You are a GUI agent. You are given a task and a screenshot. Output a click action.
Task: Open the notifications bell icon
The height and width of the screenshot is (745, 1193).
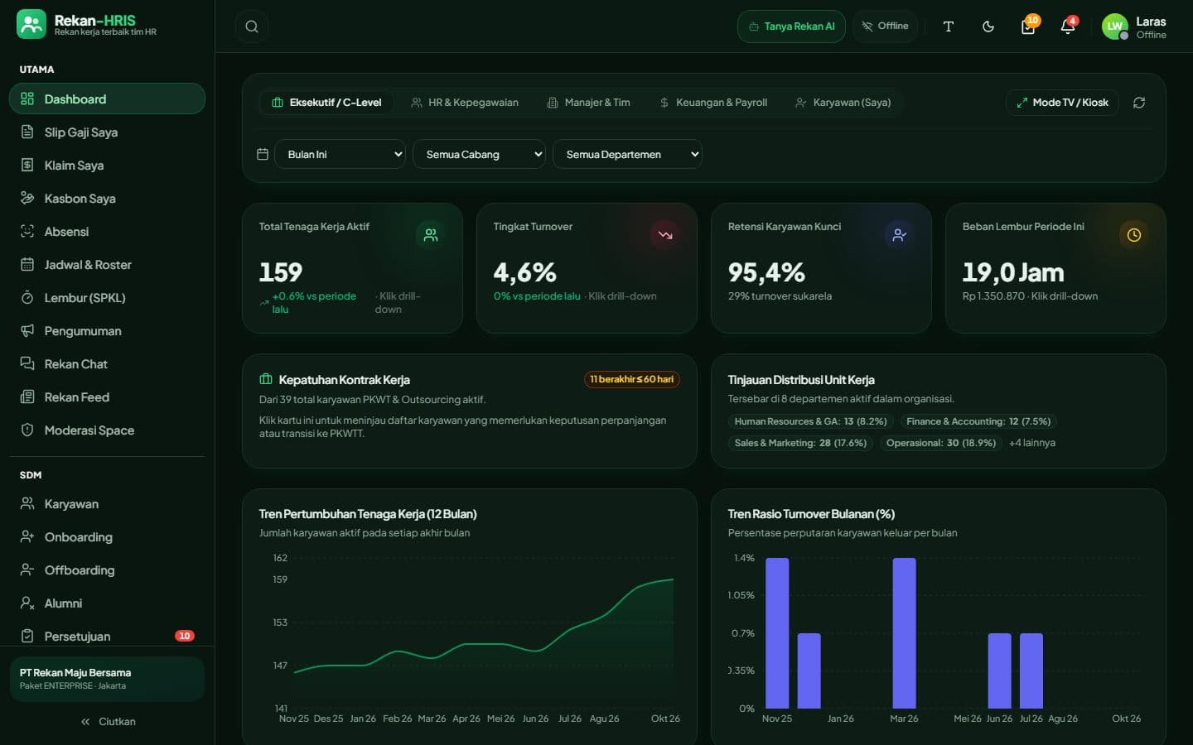(1068, 26)
